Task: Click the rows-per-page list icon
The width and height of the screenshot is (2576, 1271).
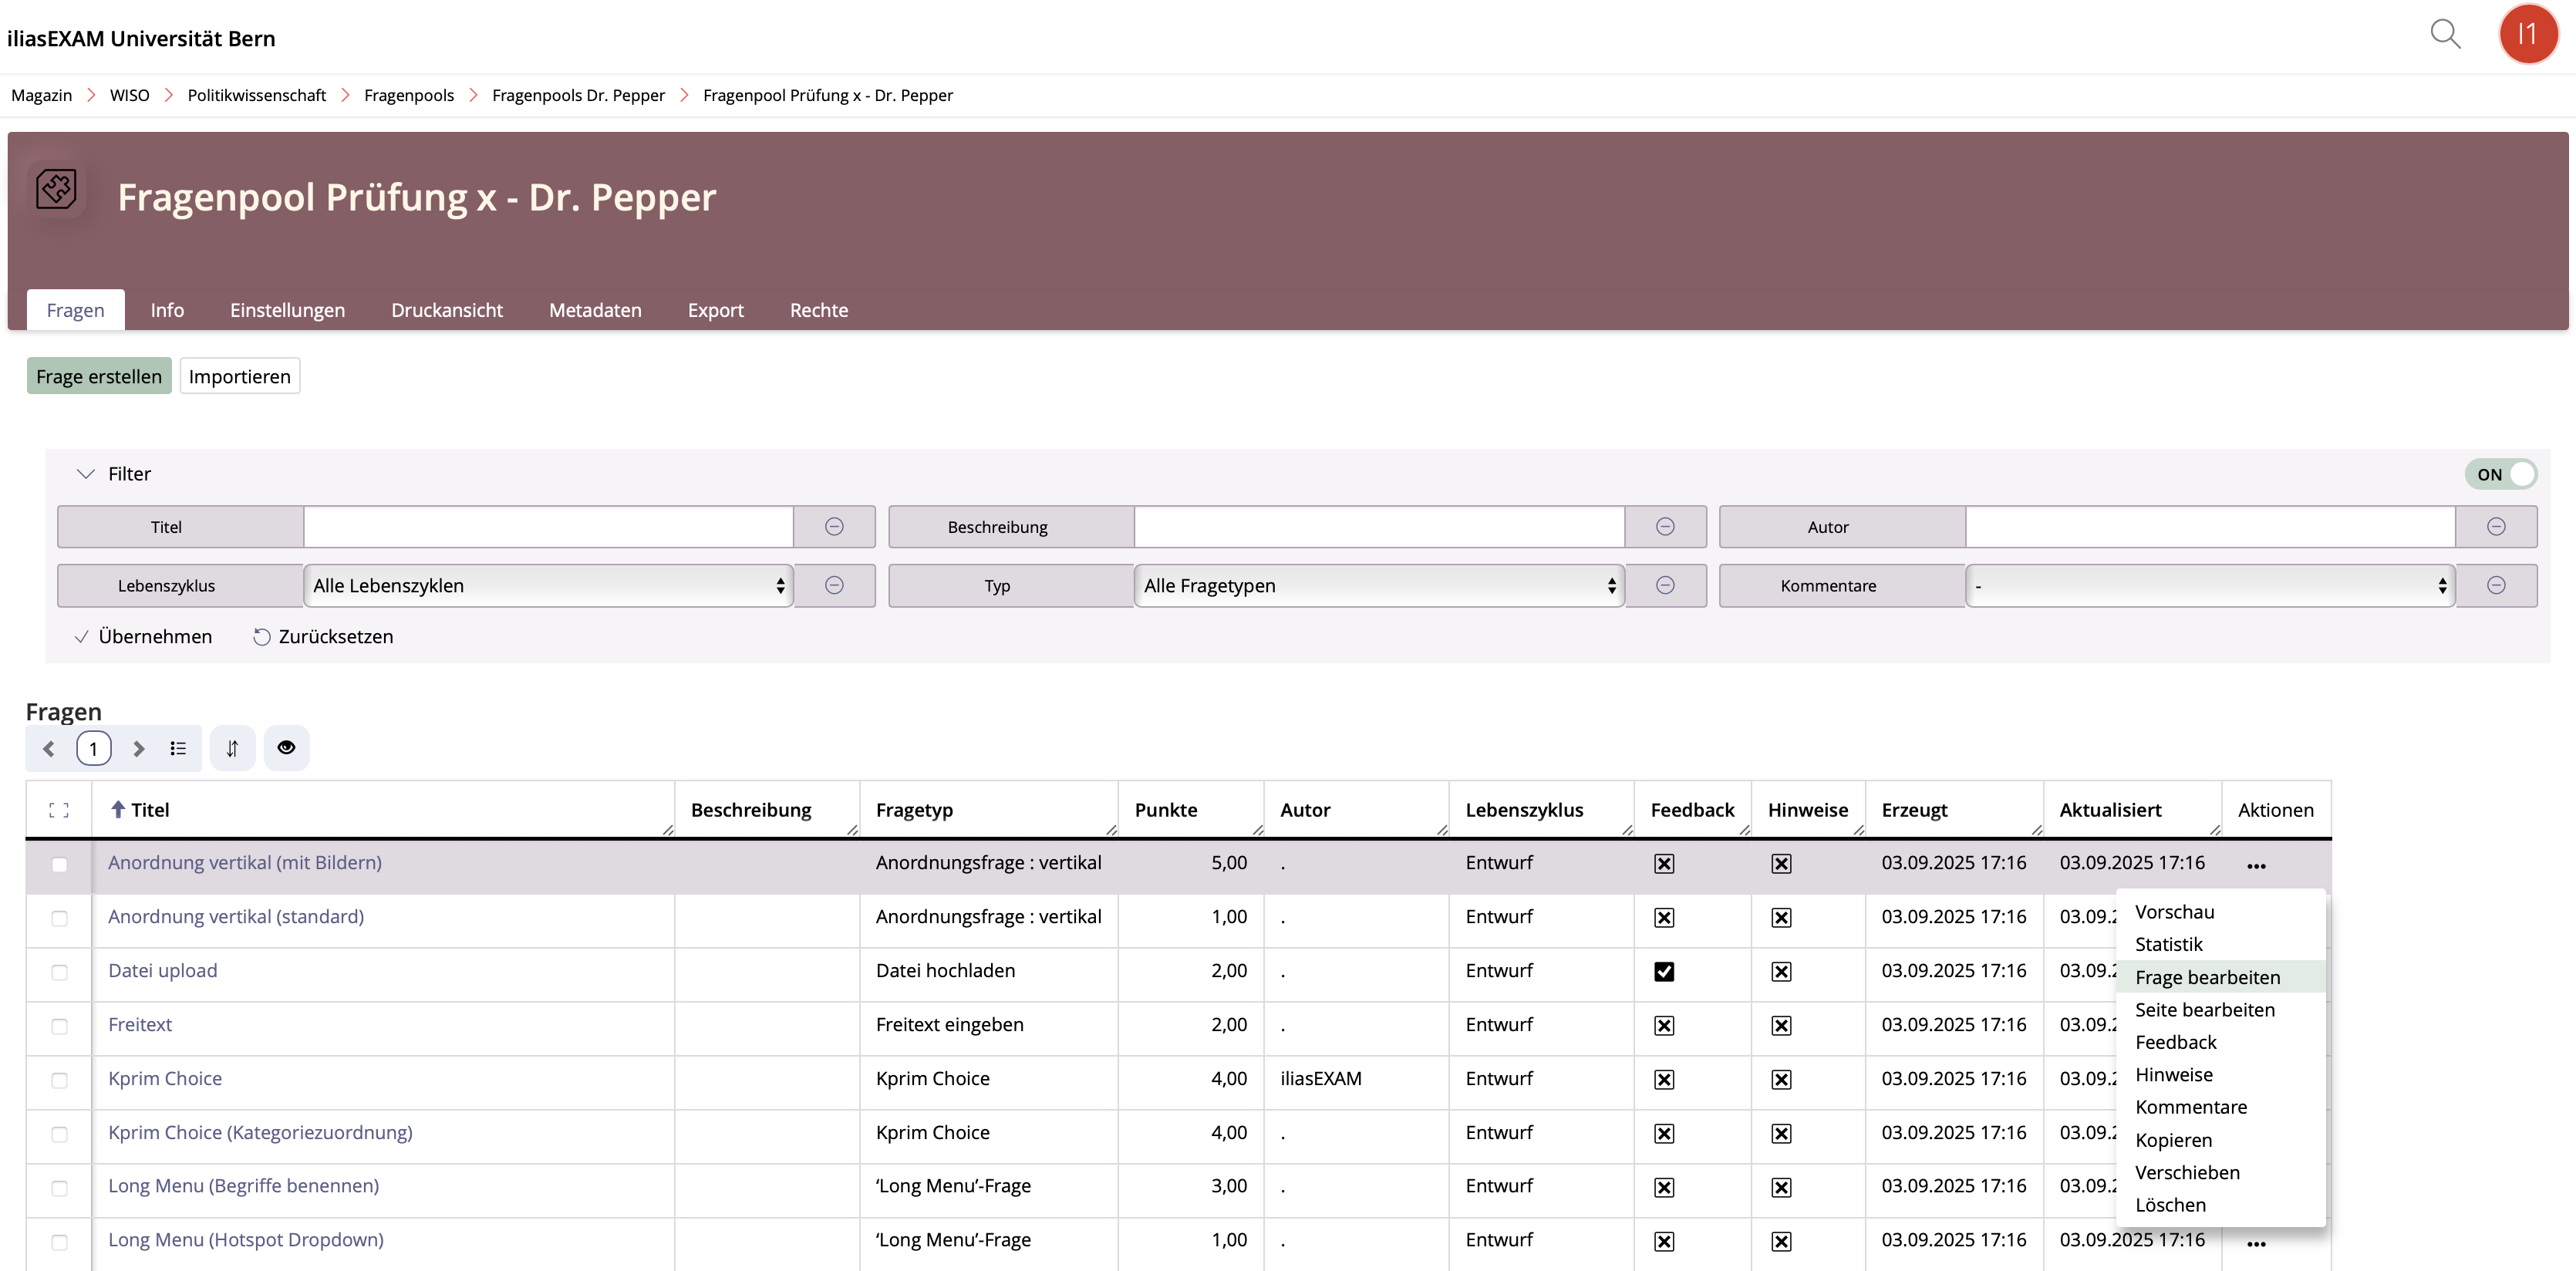Action: [x=178, y=748]
